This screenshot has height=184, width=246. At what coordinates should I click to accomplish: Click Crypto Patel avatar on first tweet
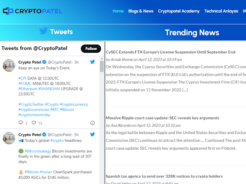coord(9,65)
